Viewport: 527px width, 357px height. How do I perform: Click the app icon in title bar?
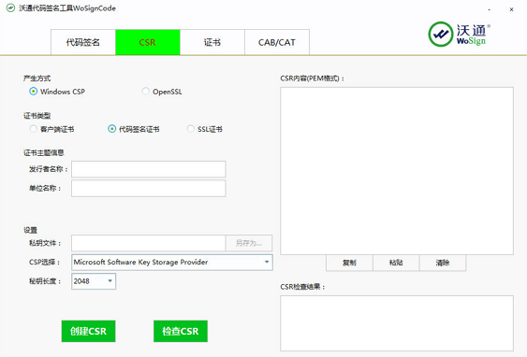pos(10,7)
